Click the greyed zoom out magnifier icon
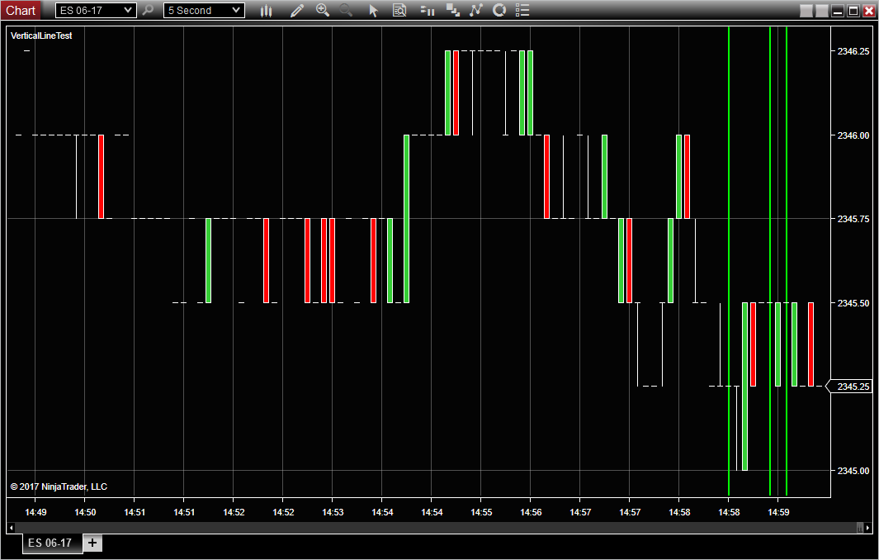 pos(346,10)
